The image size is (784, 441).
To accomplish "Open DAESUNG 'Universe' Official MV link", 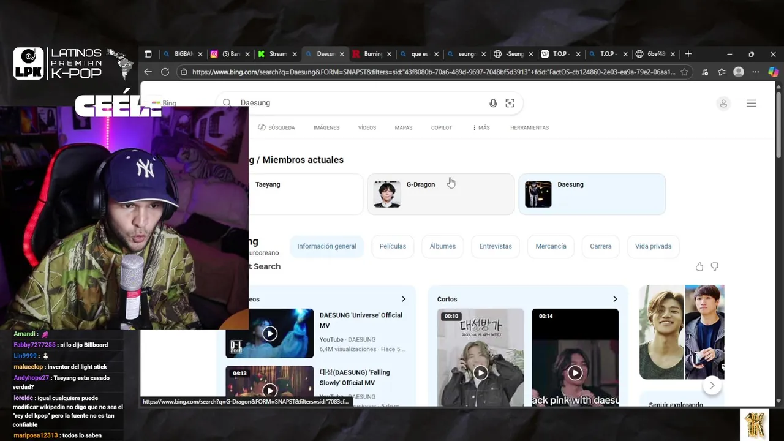I will pos(361,320).
